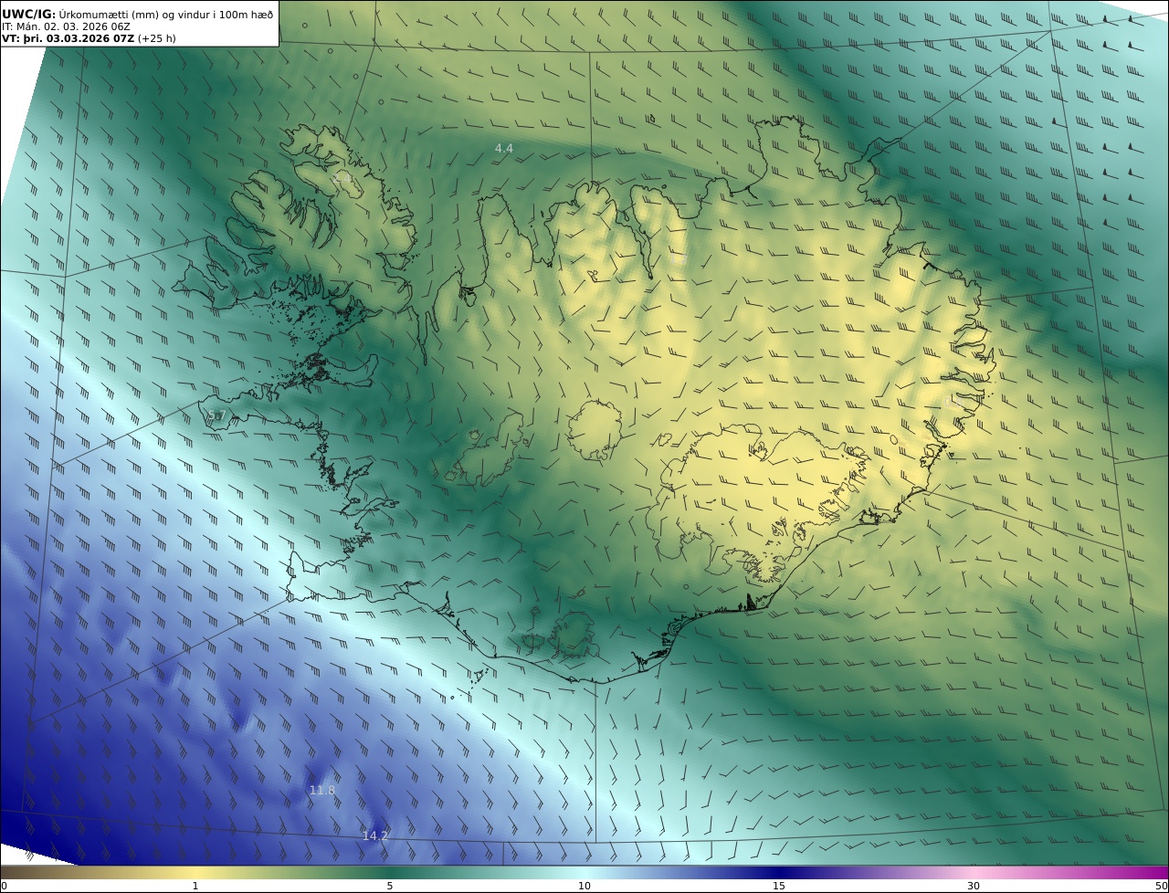Click the dark navy colorbar section near 15
The height and width of the screenshot is (893, 1169).
tap(779, 872)
